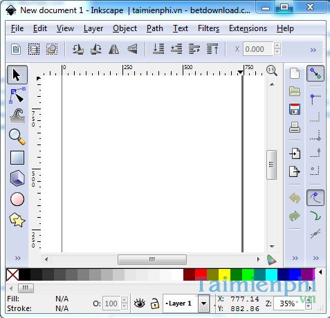Expand snap bar overflow chevron
The height and width of the screenshot is (318, 330).
[316, 258]
